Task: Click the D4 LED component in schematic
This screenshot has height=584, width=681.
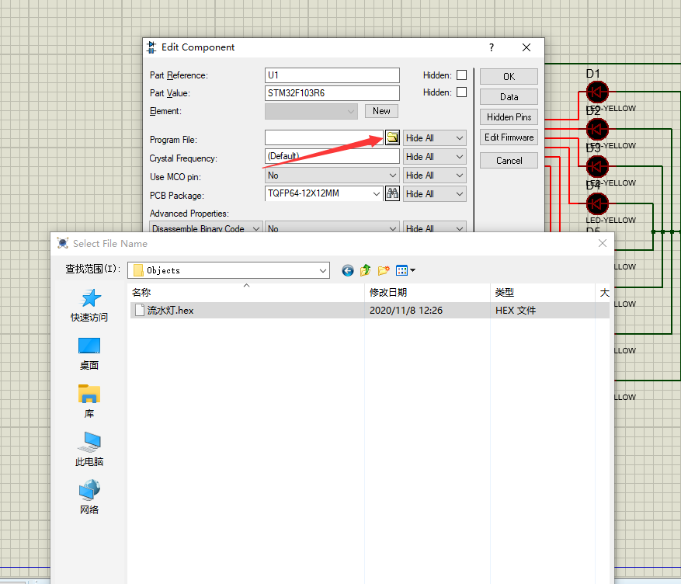Action: 597,203
